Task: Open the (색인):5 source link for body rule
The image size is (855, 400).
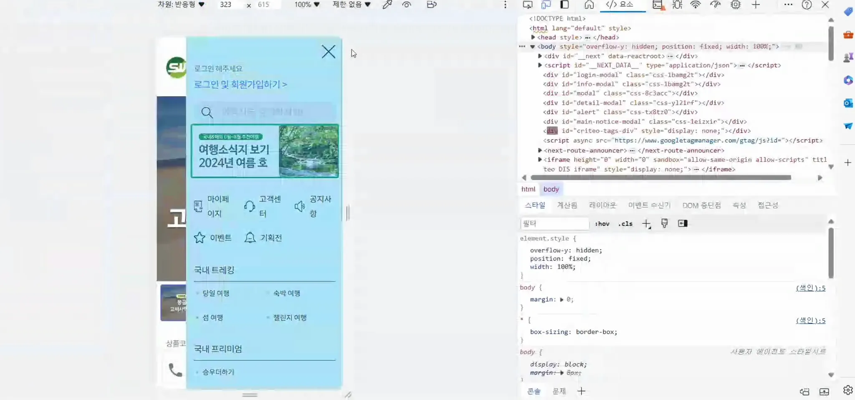Action: tap(810, 288)
